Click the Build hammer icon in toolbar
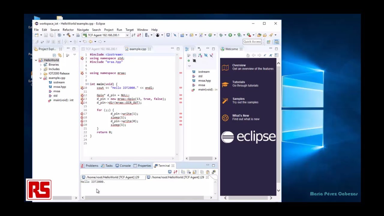Viewport: 384px width, 216px height. point(69,35)
